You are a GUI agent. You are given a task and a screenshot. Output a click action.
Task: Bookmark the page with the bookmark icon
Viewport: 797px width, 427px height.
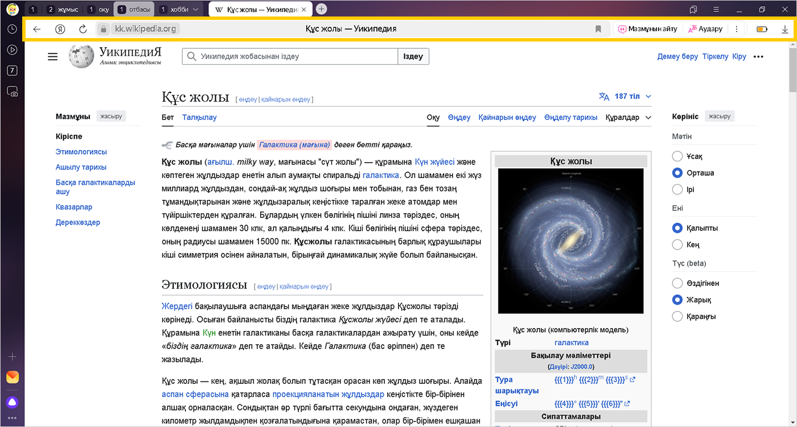(x=598, y=29)
